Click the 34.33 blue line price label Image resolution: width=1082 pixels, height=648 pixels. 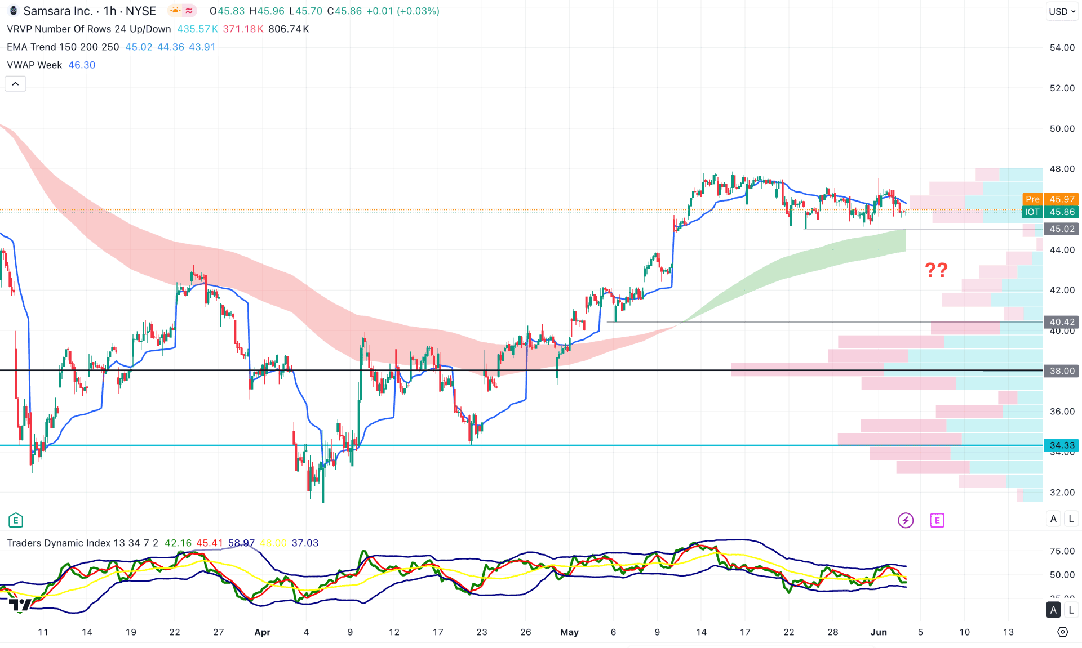[x=1062, y=445]
